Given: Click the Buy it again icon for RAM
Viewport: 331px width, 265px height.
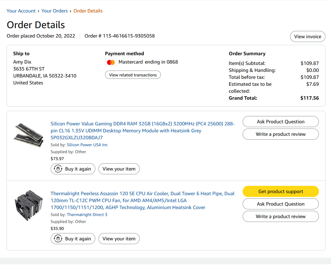Looking at the screenshot, I should (58, 169).
